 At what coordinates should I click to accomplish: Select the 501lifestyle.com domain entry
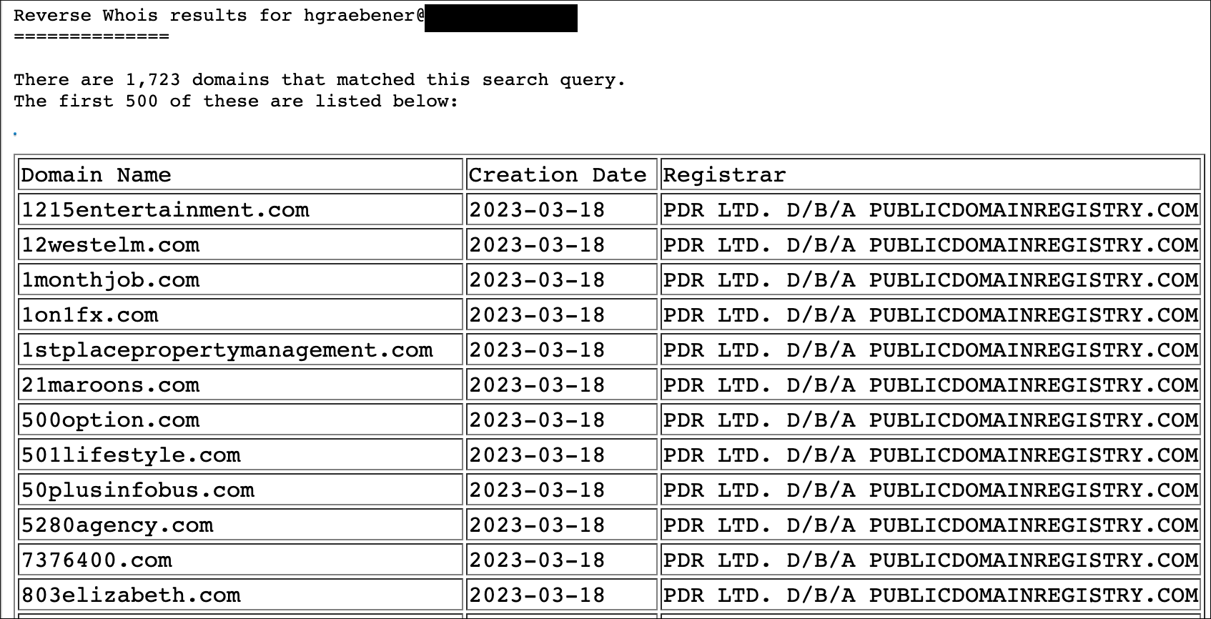pyautogui.click(x=131, y=455)
